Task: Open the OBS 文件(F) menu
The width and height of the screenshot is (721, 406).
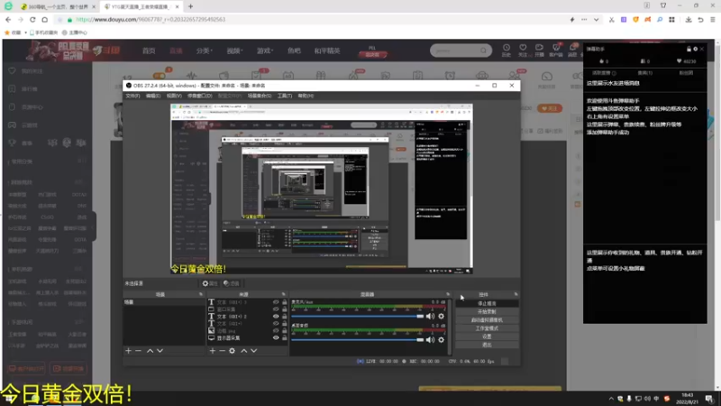Action: pyautogui.click(x=132, y=96)
